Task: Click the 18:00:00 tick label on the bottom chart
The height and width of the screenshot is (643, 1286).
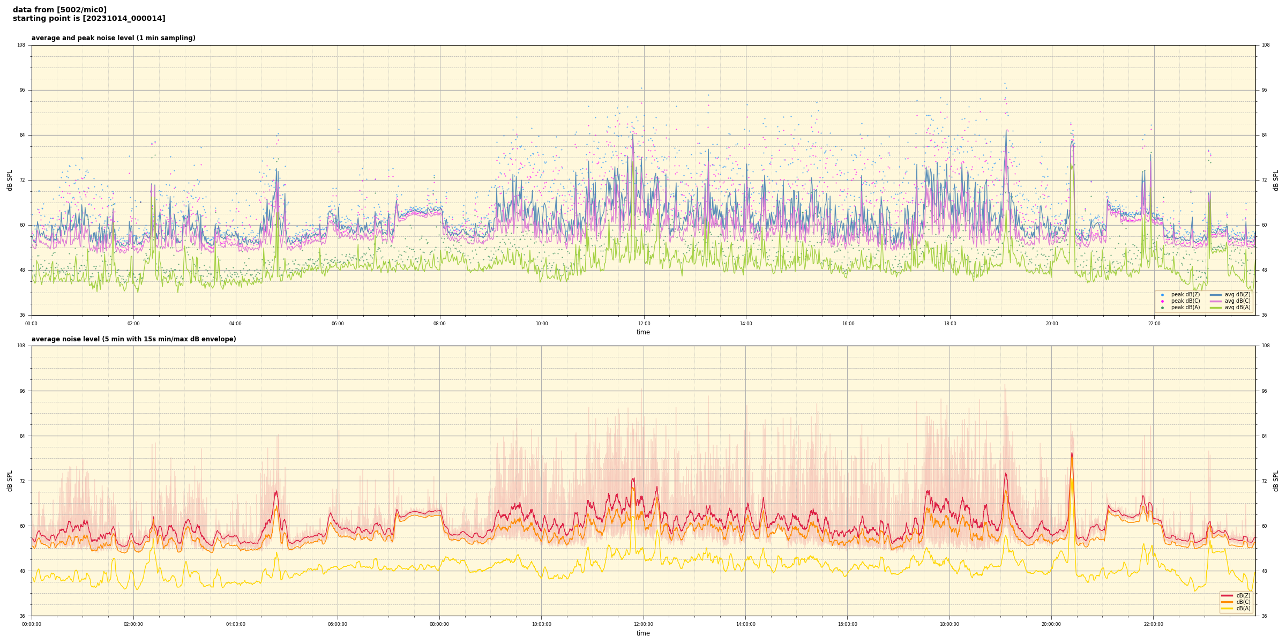Action: [x=949, y=624]
